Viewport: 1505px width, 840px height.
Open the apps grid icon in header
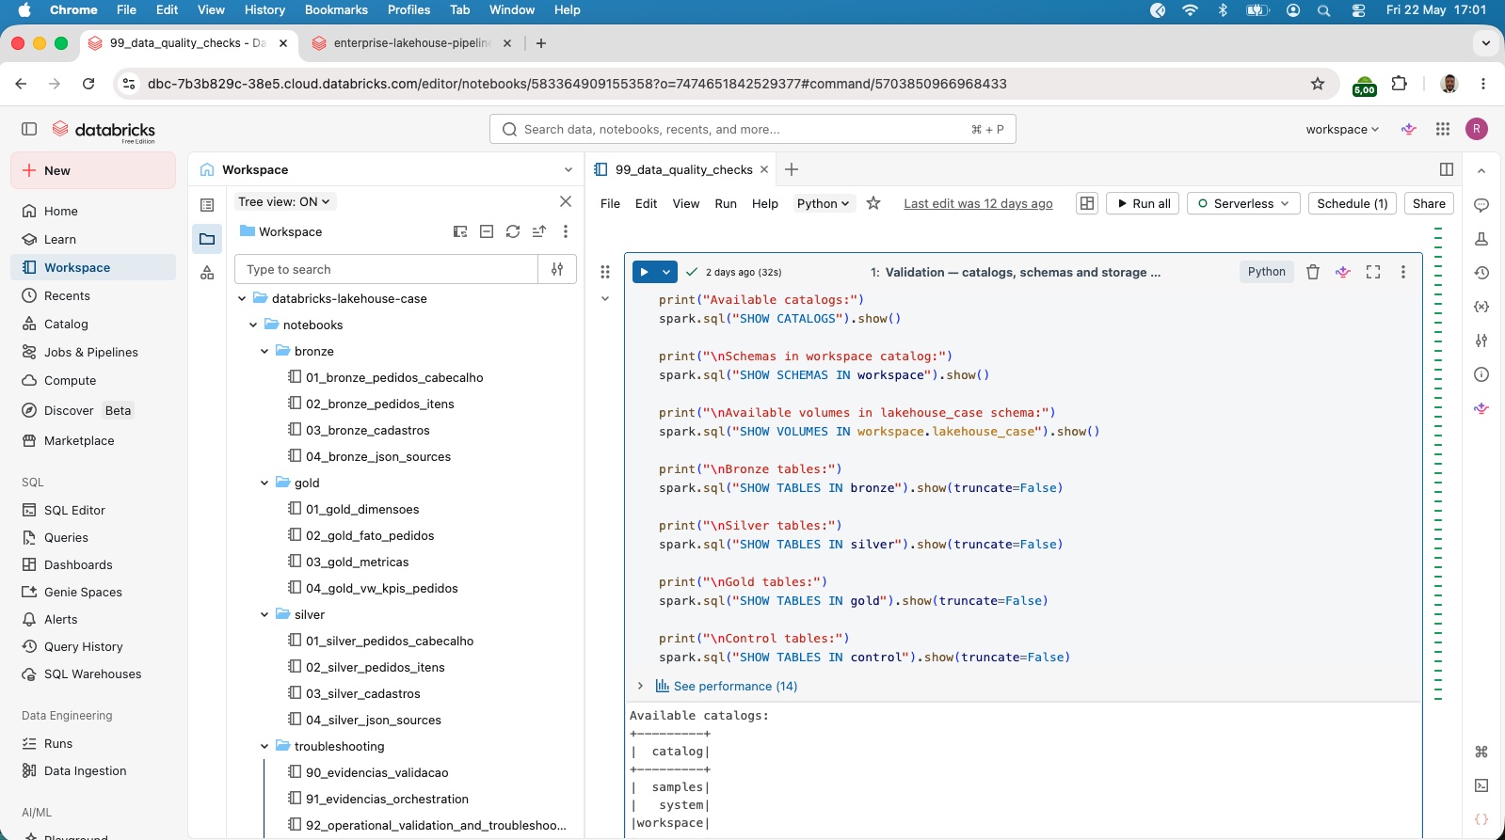pos(1443,129)
